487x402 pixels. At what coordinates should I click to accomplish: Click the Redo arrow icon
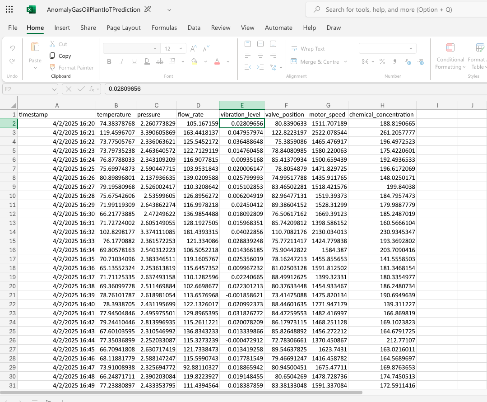coord(13,61)
